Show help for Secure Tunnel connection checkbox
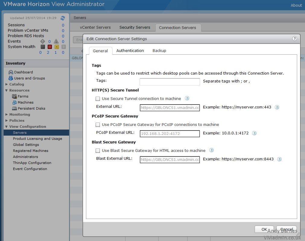The width and height of the screenshot is (305, 241). (187, 98)
